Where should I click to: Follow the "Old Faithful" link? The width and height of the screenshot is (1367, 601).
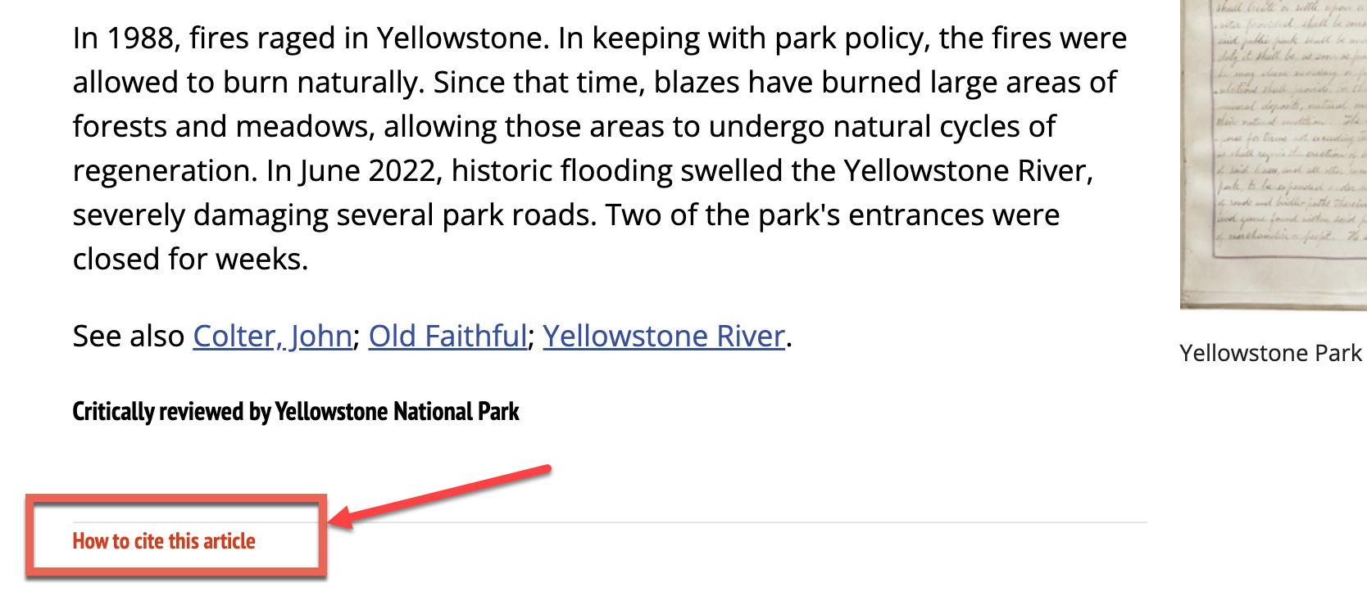[447, 337]
